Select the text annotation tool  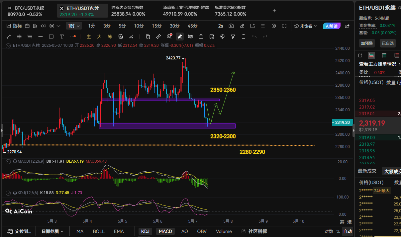(x=62, y=37)
